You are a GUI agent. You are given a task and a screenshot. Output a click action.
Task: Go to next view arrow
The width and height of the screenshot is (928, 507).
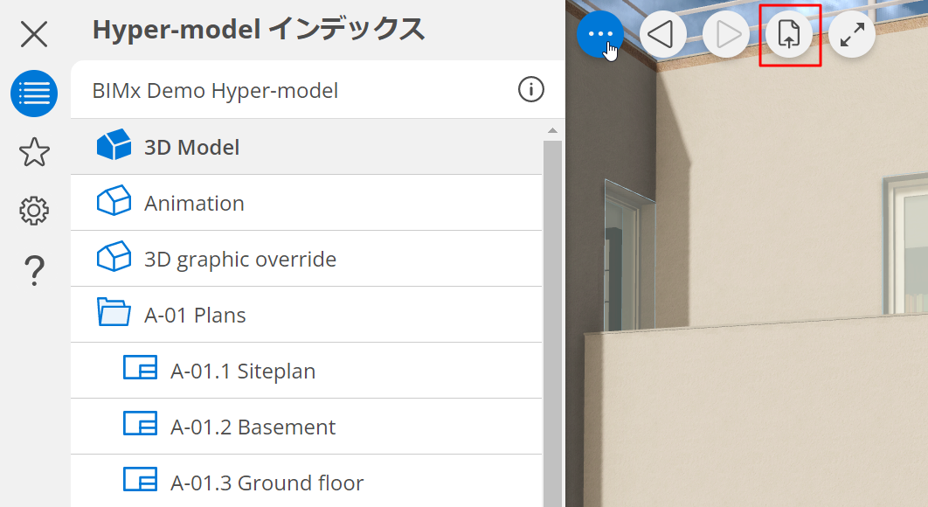[726, 35]
